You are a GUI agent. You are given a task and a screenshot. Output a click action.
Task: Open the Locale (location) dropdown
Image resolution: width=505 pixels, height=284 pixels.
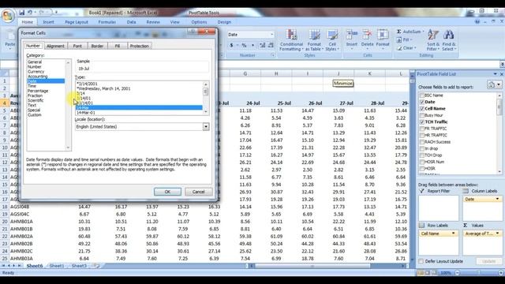click(x=206, y=126)
